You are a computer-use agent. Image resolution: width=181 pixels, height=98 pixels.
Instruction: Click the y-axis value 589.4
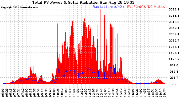click(174, 72)
